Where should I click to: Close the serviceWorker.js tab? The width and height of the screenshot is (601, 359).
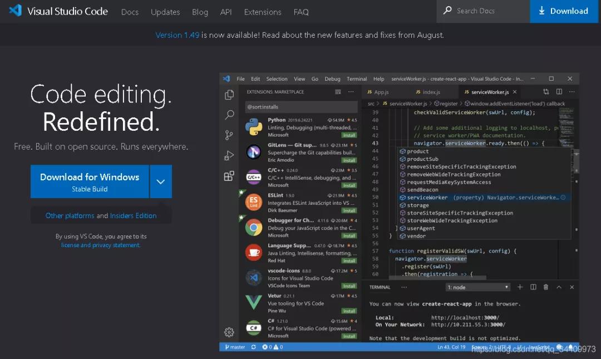pos(515,92)
